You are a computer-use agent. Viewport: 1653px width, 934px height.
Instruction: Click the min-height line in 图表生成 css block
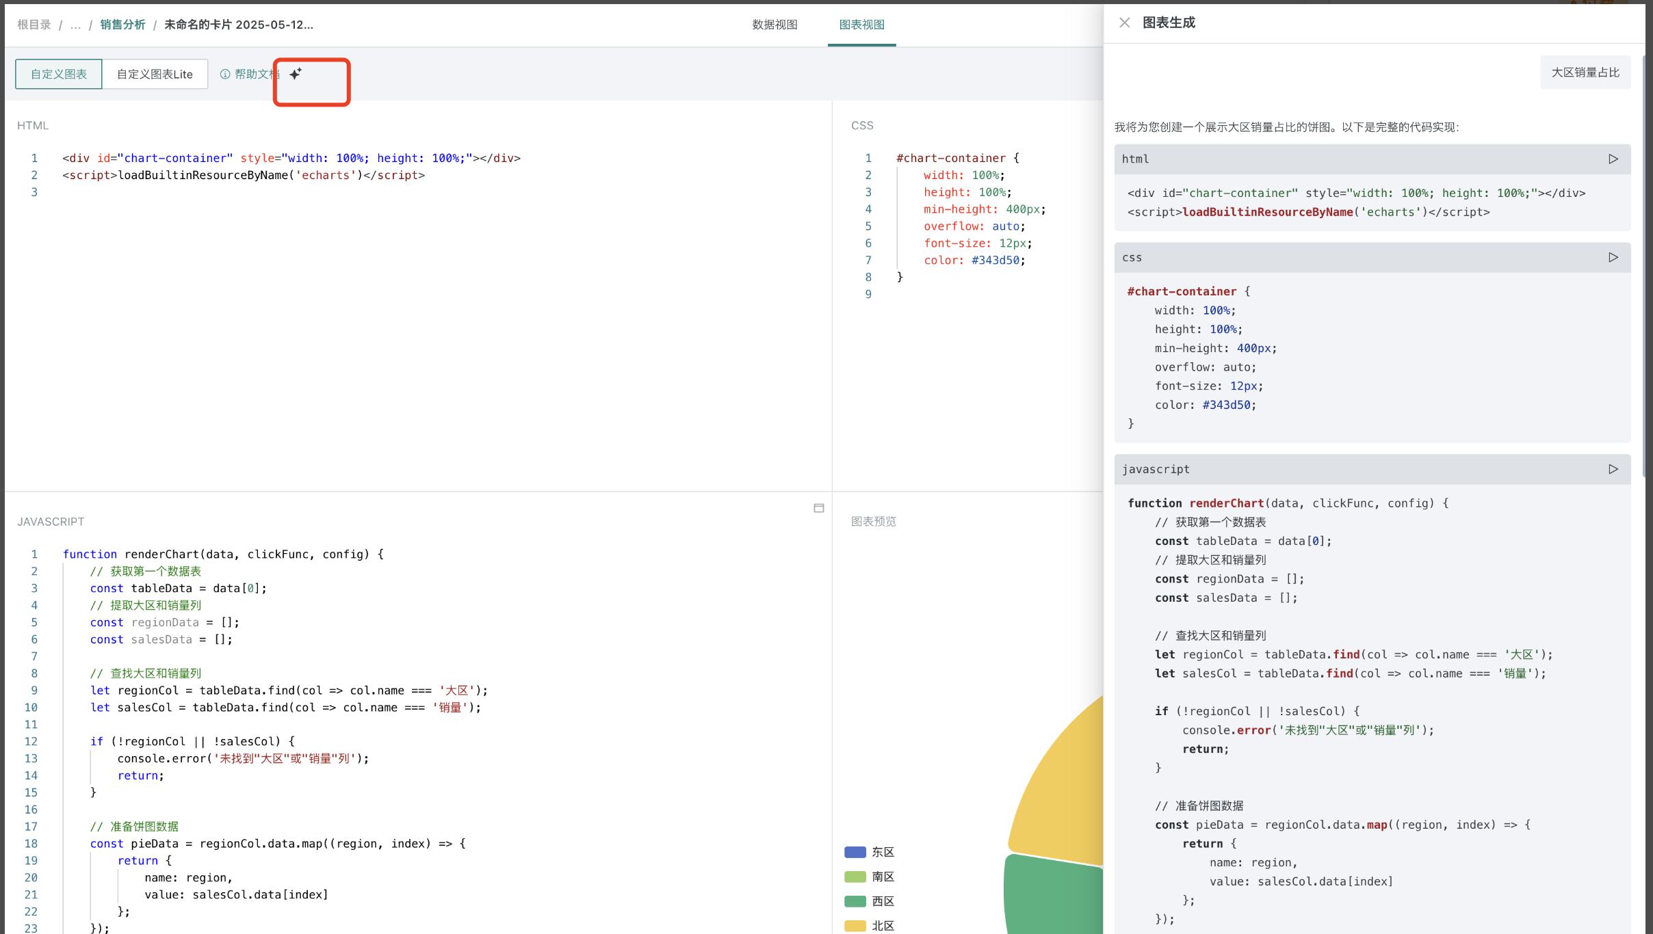click(x=1216, y=348)
